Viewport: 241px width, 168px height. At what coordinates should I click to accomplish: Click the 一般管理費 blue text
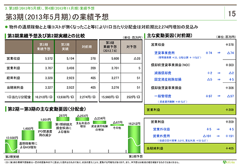coord(163,96)
